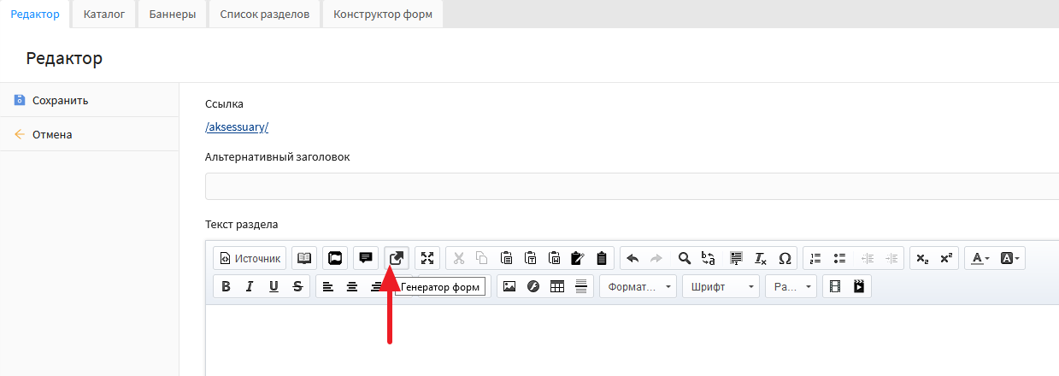Open the Конструктор форм tab
1059x376 pixels.
click(382, 15)
